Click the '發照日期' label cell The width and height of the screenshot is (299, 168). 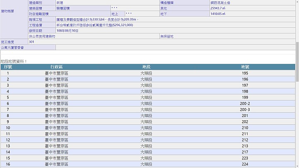(42, 31)
